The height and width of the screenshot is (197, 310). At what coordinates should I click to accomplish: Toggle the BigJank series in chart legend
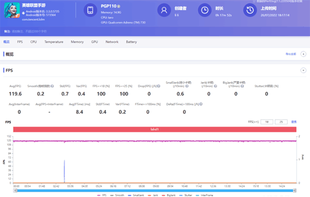tap(168, 195)
